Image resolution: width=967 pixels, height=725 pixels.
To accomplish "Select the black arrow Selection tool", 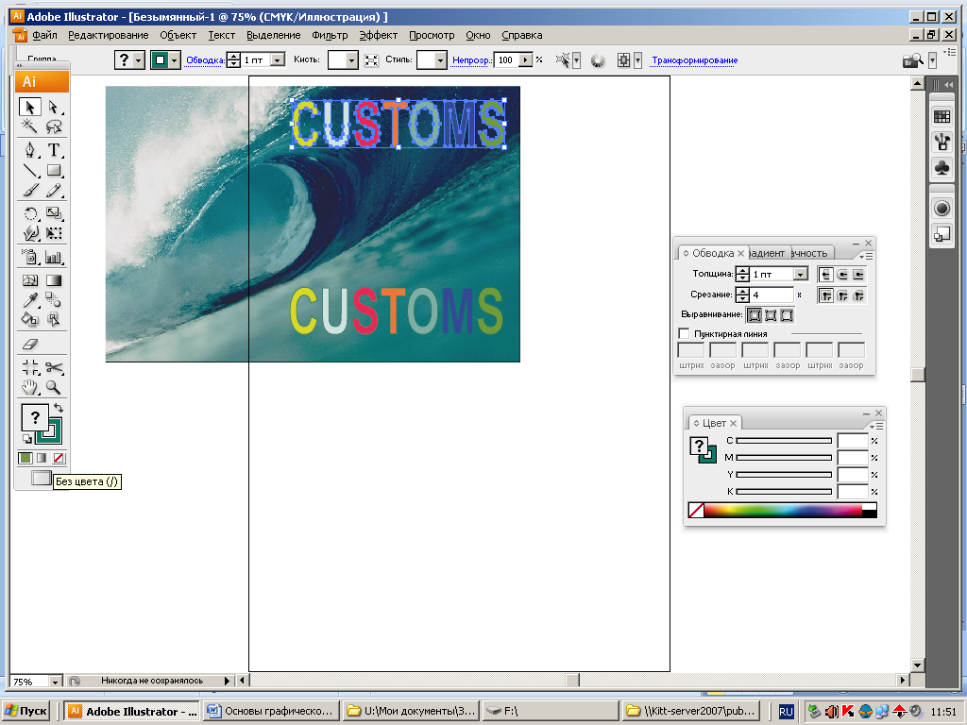I will click(x=29, y=107).
